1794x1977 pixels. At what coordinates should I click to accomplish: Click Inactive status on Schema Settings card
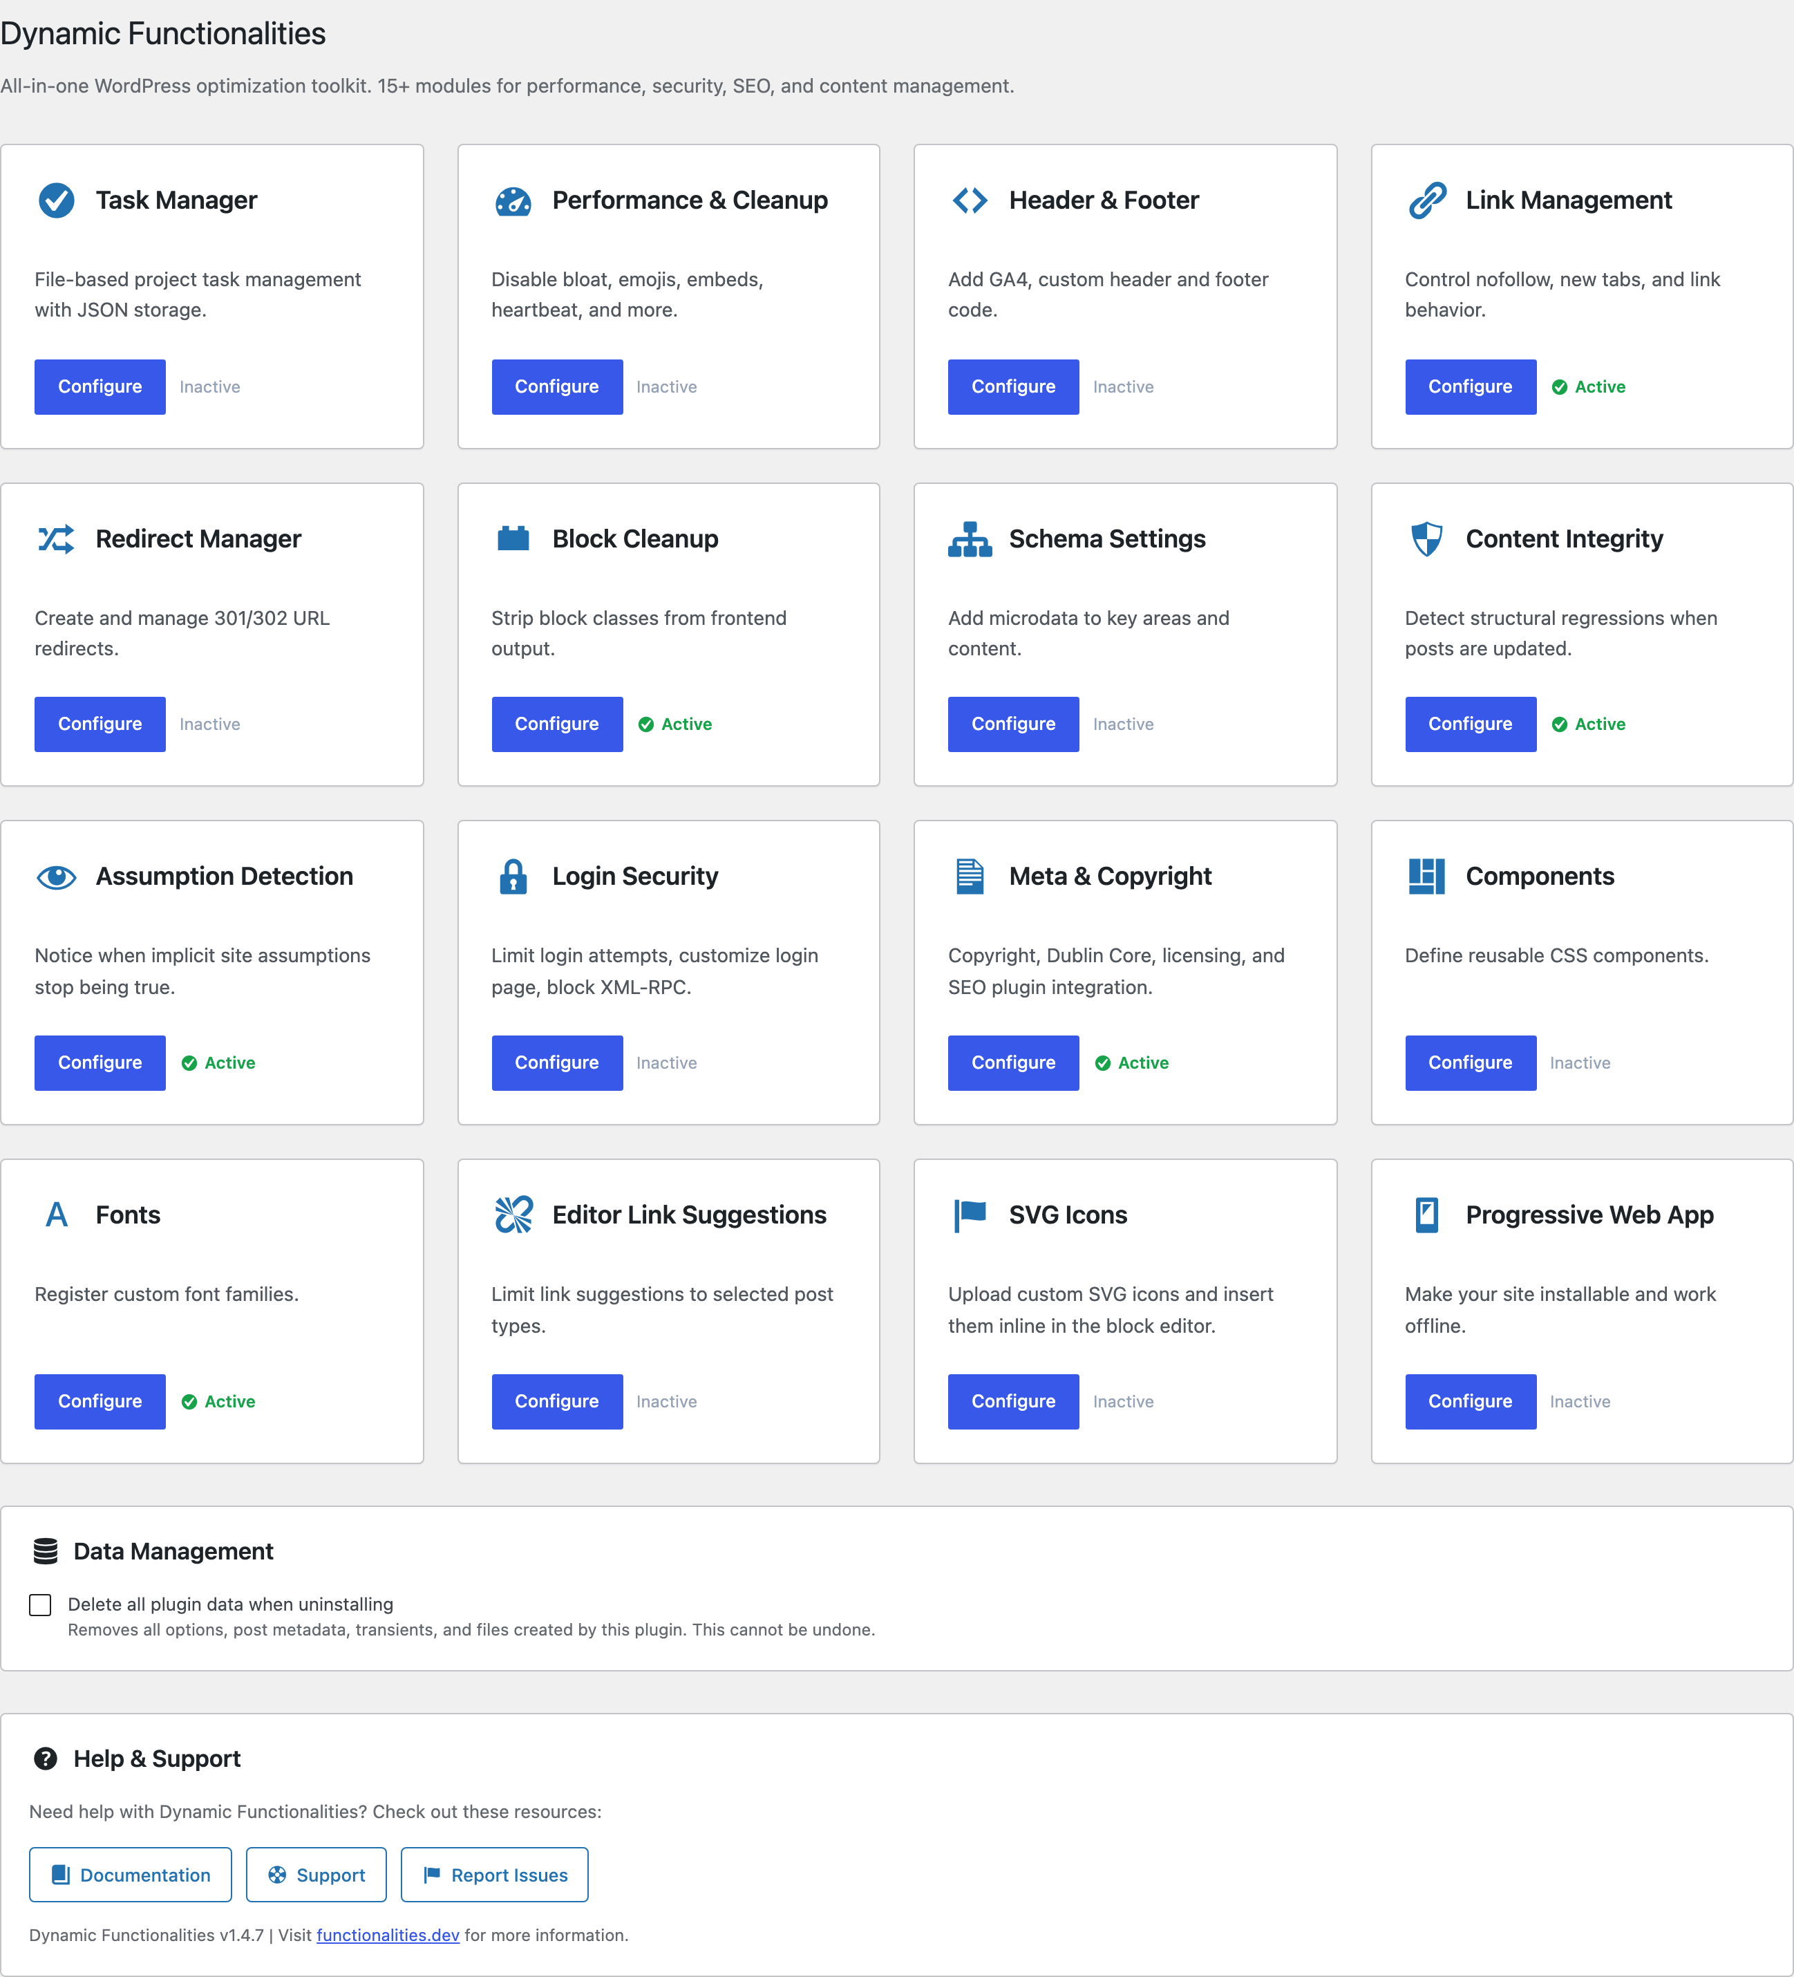pos(1124,724)
